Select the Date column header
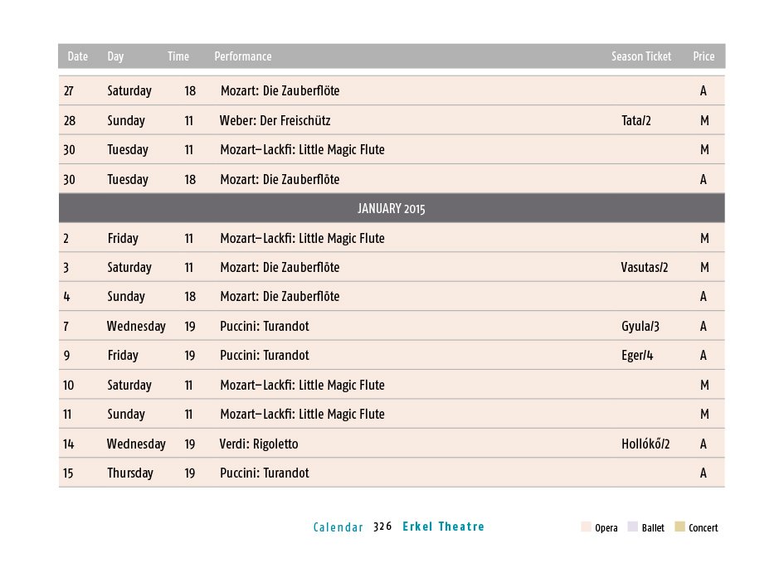The image size is (784, 563). pos(77,56)
